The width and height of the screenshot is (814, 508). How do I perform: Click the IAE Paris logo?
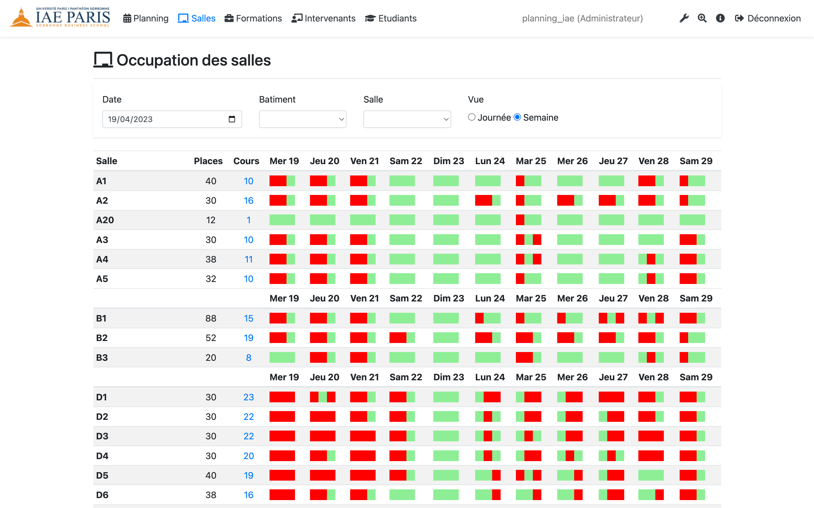tap(60, 18)
